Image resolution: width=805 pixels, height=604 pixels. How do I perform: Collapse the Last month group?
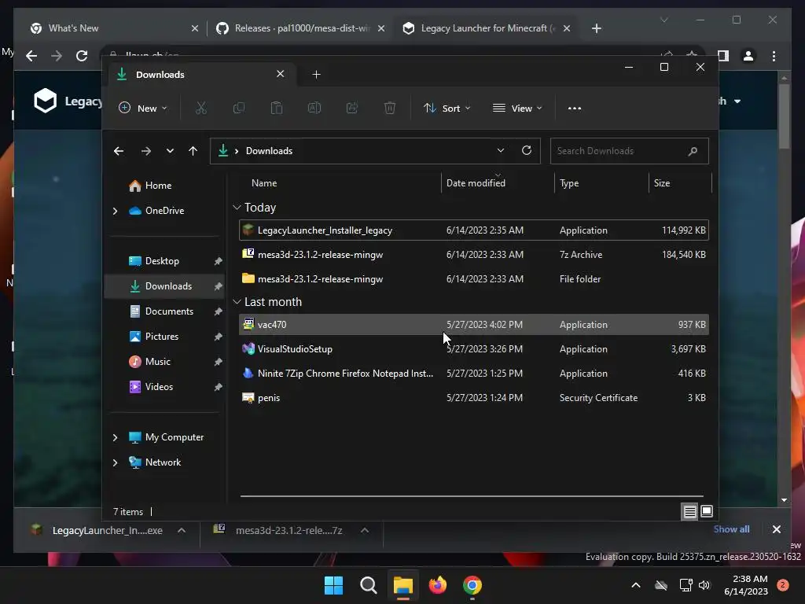(237, 302)
